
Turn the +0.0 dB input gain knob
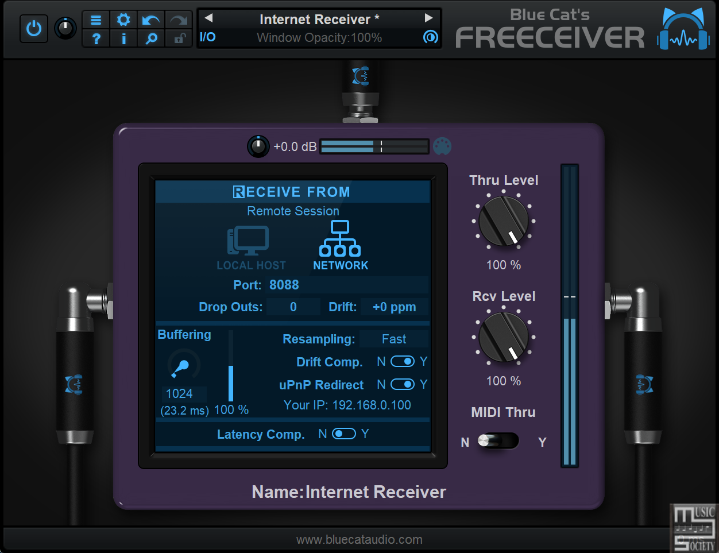click(x=258, y=146)
